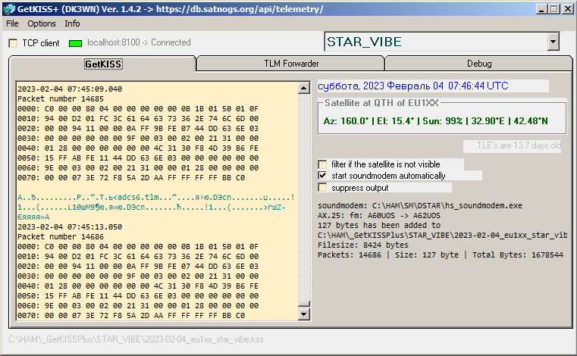577x356 pixels.
Task: Toggle 'filter if the satellite is not visible'
Action: (322, 164)
